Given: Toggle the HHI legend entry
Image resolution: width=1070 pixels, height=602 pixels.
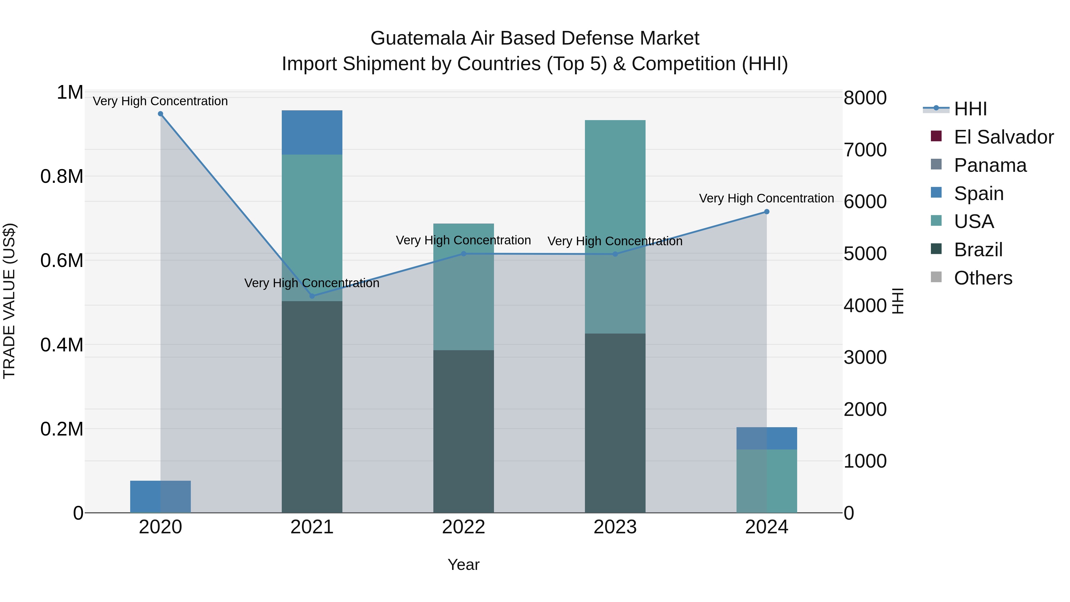Looking at the screenshot, I should [955, 109].
